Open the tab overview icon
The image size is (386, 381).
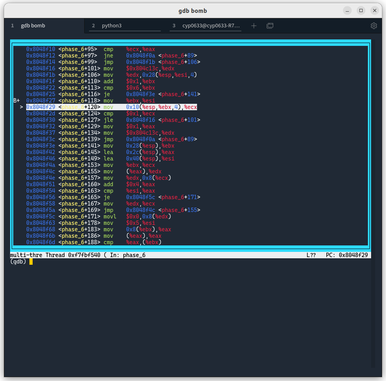click(x=270, y=26)
